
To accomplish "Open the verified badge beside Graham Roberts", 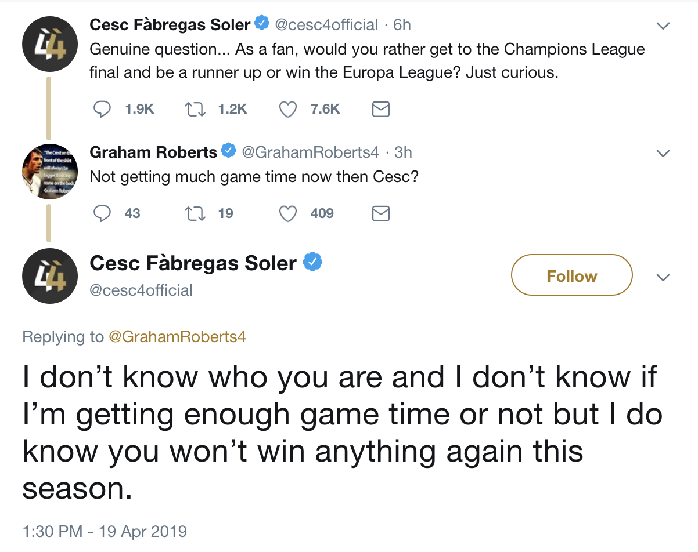I will pyautogui.click(x=229, y=152).
